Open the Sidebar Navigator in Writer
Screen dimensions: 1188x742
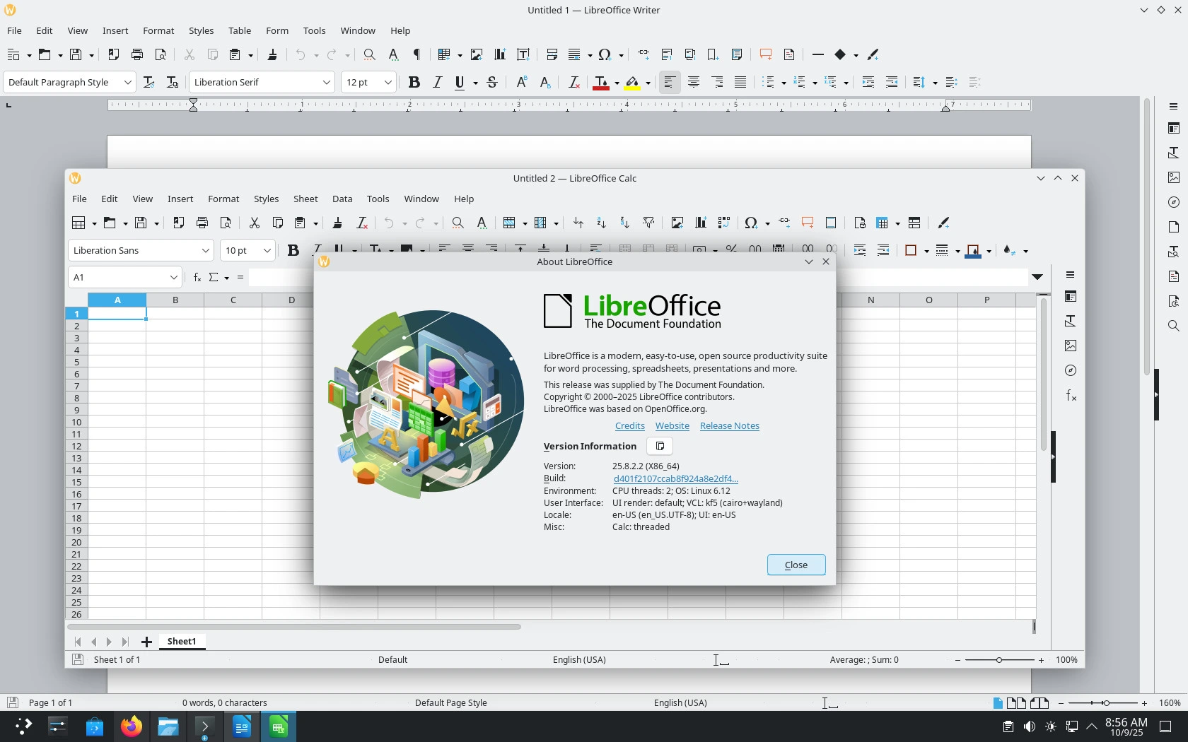(x=1174, y=202)
